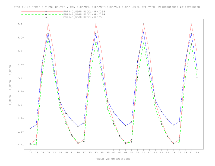This screenshot has width=215, height=166.
Task: Click x-axis tick label 48
Action: tap(126, 152)
